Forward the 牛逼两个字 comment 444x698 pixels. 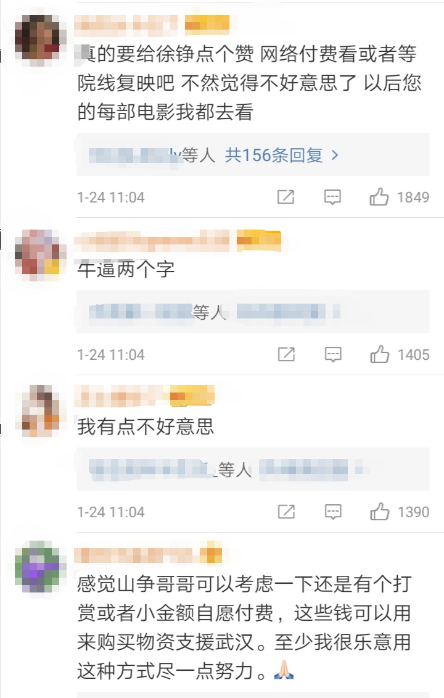point(286,354)
